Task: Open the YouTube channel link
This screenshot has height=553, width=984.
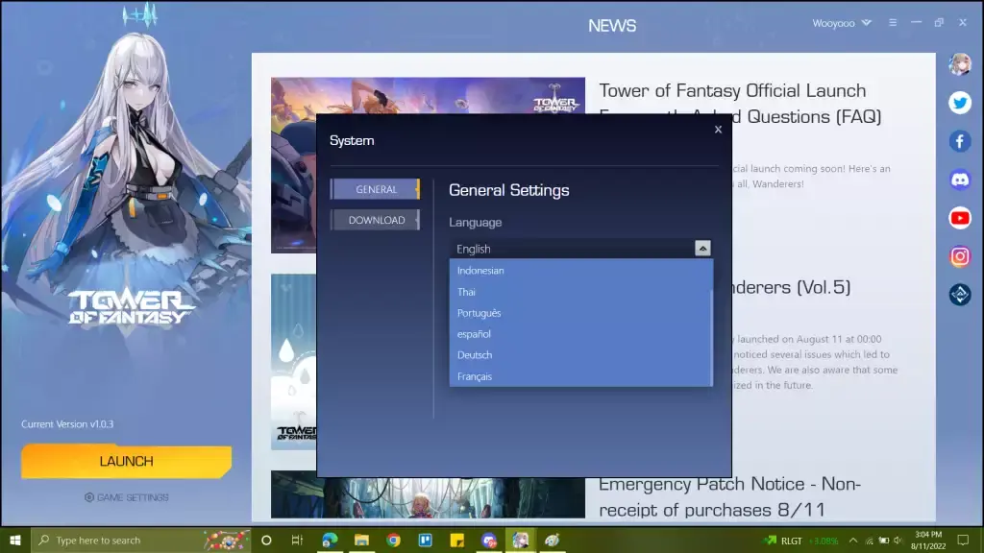Action: coord(960,218)
